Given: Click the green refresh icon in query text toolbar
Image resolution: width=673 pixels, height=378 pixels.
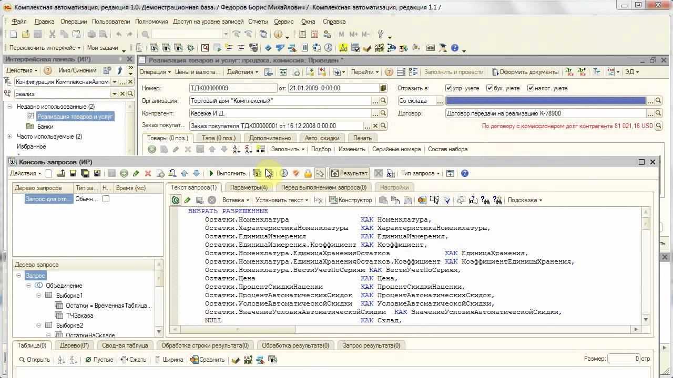Looking at the screenshot, I should [x=176, y=200].
